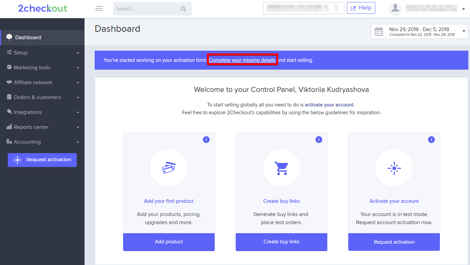Click Request activation in the sidebar
This screenshot has width=470, height=265.
[42, 160]
